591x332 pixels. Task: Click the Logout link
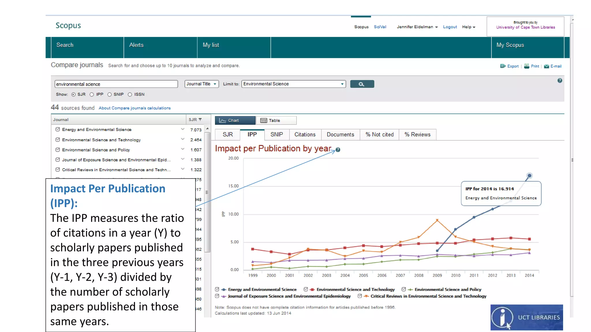click(450, 27)
